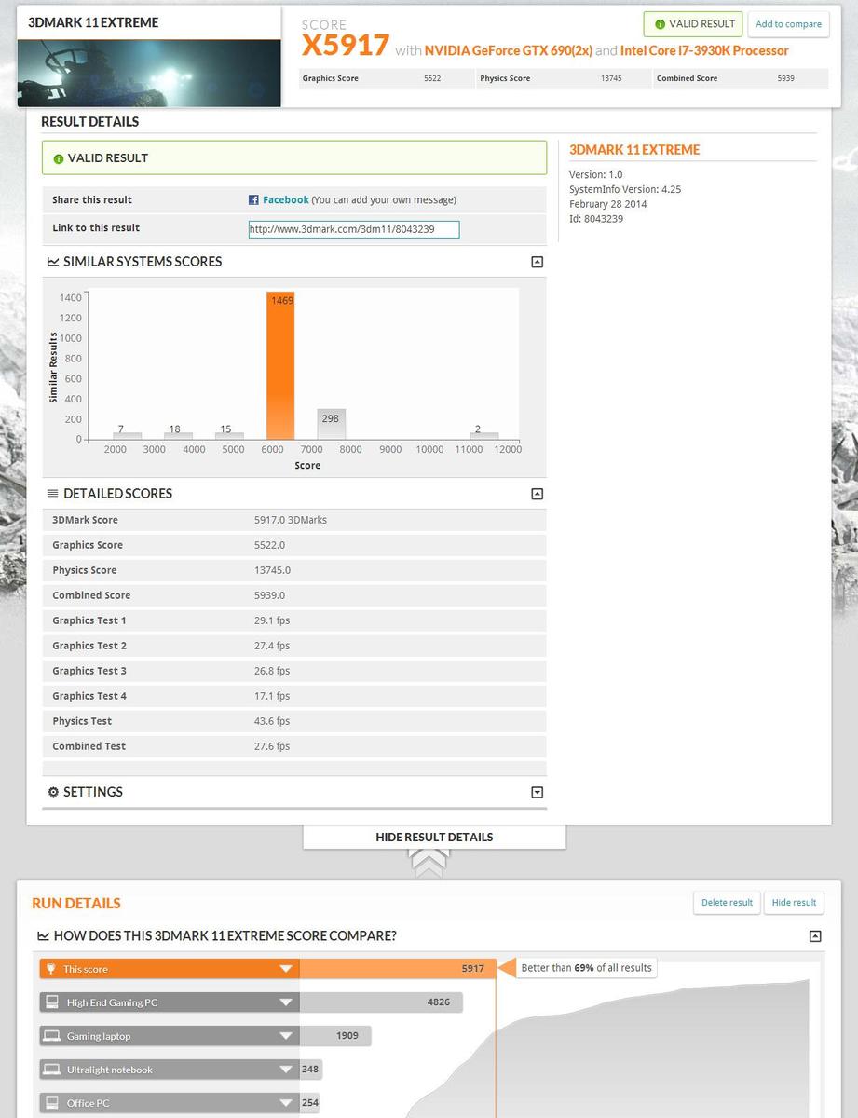Screen dimensions: 858x1118
Task: Click the gear icon beside Settings
Action: (x=53, y=792)
